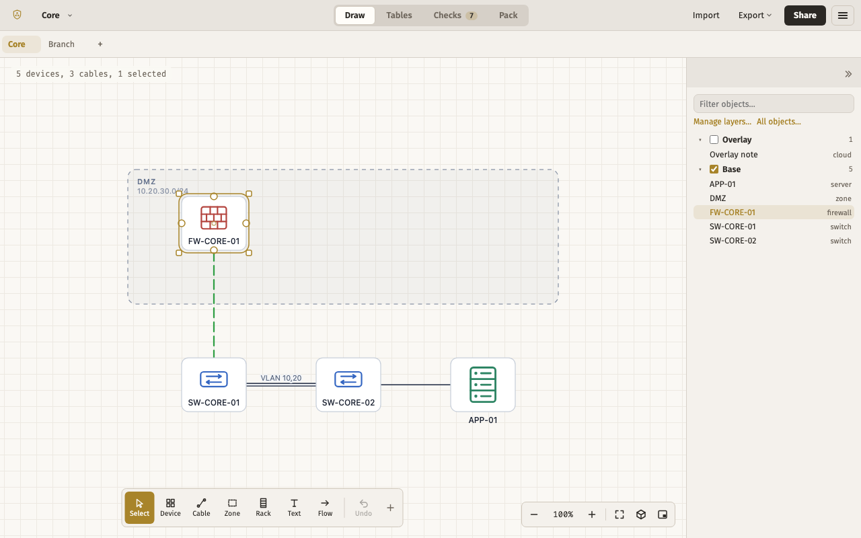861x538 pixels.
Task: Collapse the Overlay layer group
Action: click(700, 140)
